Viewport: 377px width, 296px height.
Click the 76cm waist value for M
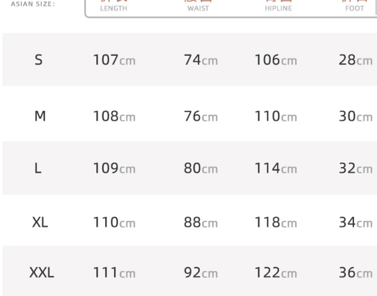[201, 116]
